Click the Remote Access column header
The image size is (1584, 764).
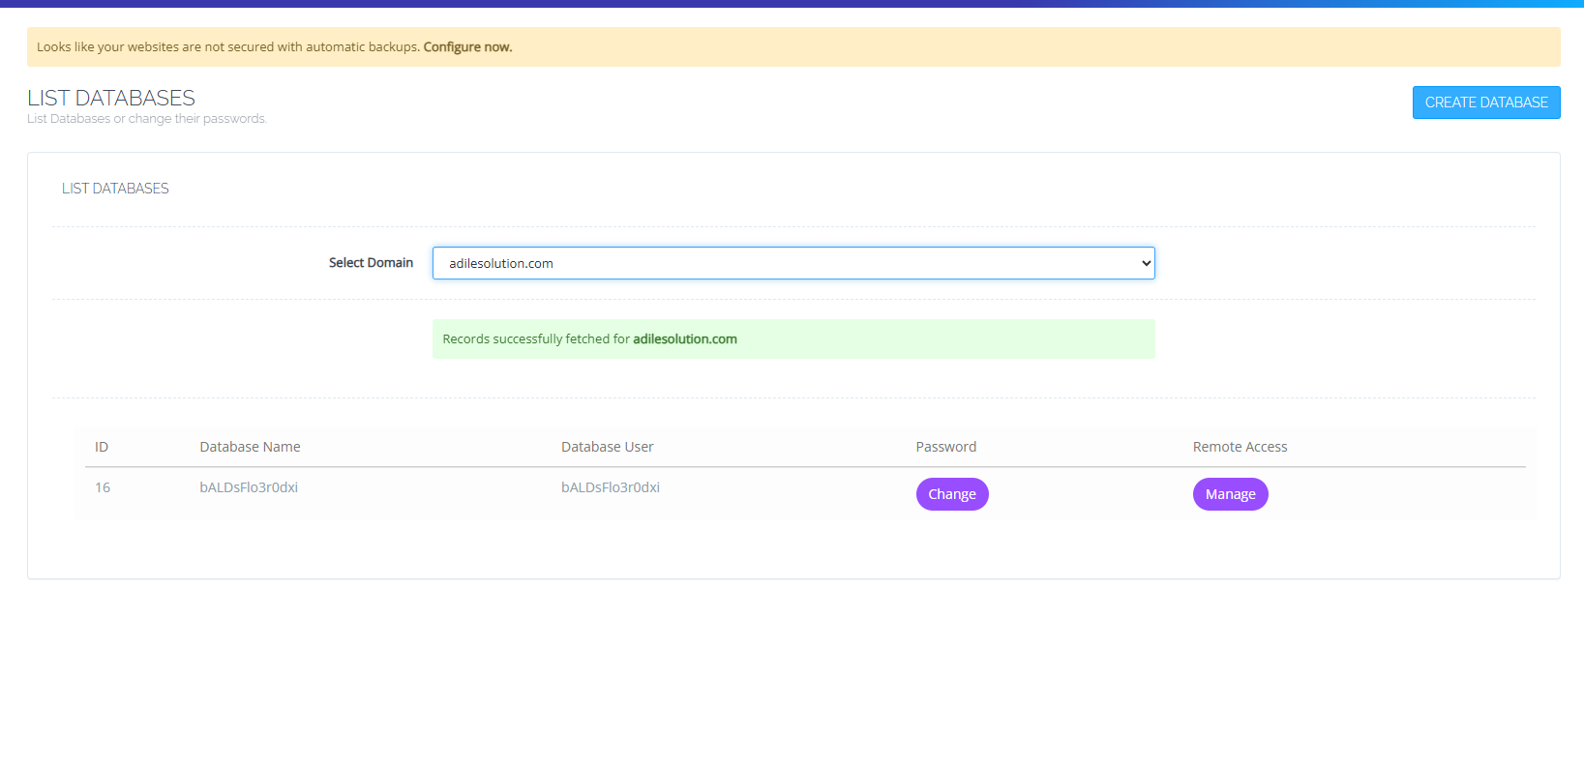(1240, 447)
